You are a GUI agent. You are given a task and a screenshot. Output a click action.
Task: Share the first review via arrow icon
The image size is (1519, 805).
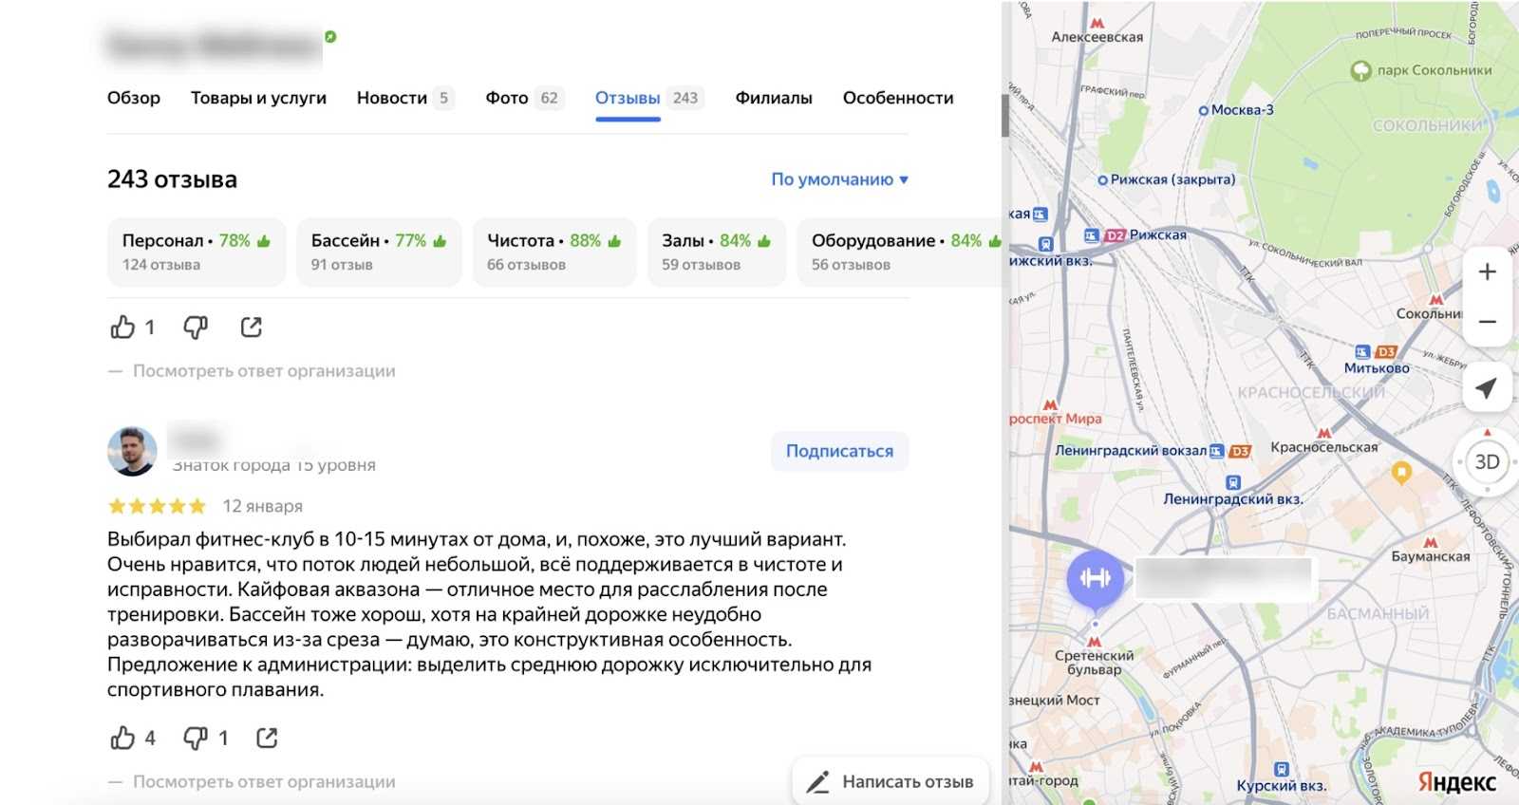[252, 328]
